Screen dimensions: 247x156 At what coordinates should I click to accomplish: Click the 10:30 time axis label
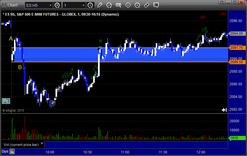click(87, 152)
